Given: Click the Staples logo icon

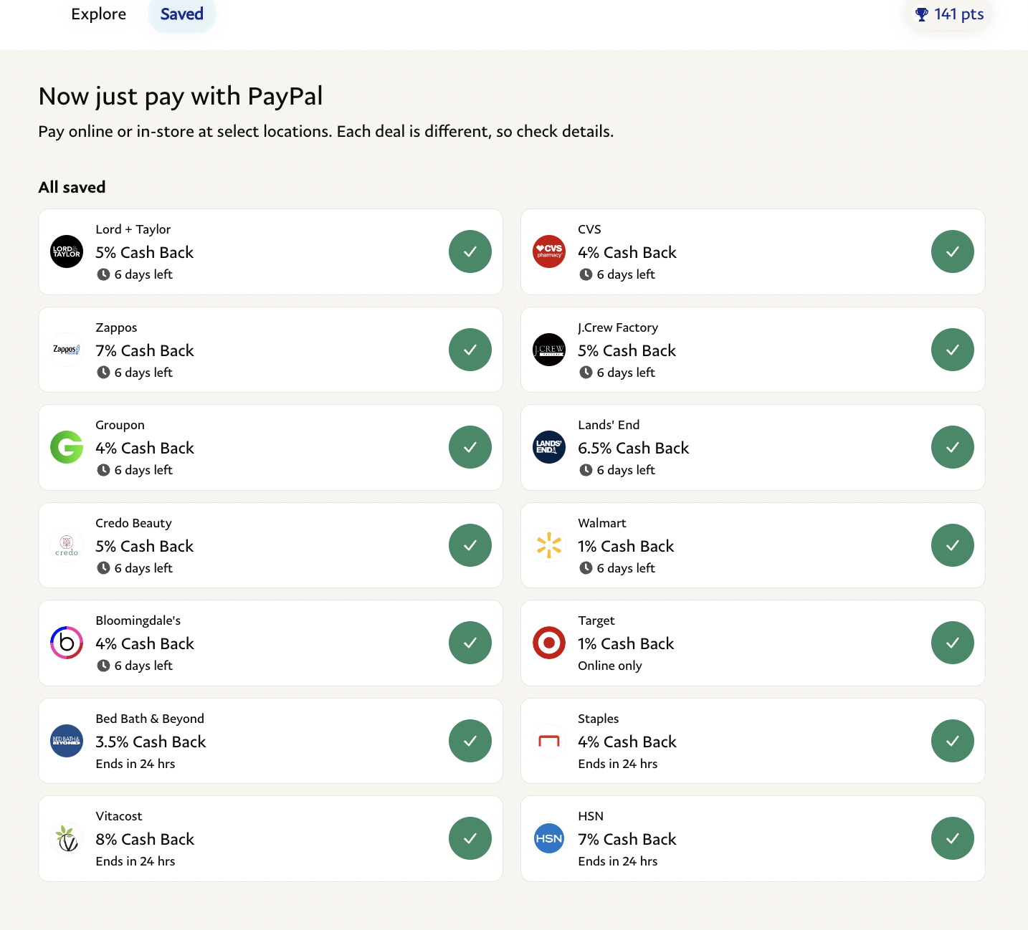Looking at the screenshot, I should tap(549, 741).
